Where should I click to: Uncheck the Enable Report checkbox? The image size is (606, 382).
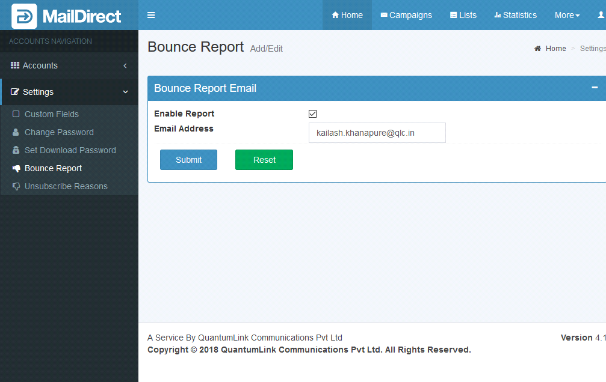coord(312,114)
